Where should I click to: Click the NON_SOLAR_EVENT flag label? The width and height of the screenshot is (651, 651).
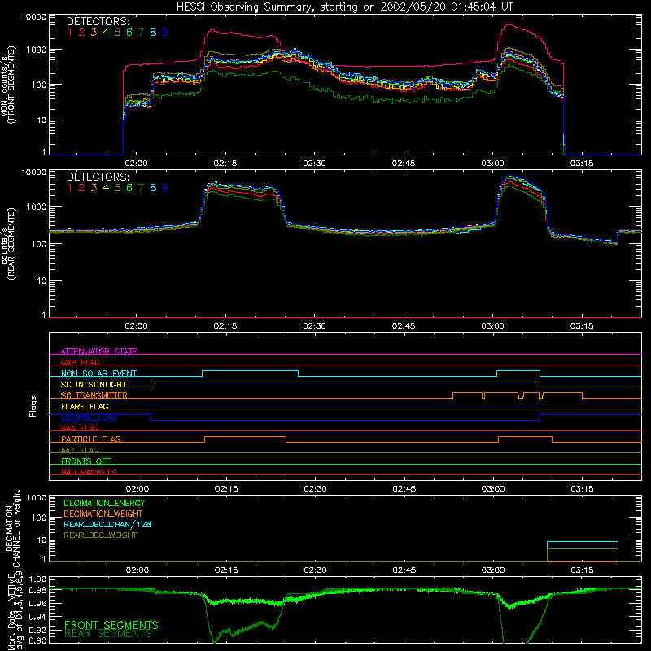[x=98, y=374]
